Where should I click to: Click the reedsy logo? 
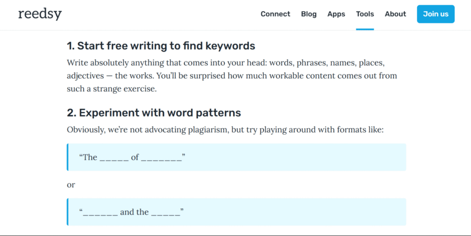tap(40, 14)
